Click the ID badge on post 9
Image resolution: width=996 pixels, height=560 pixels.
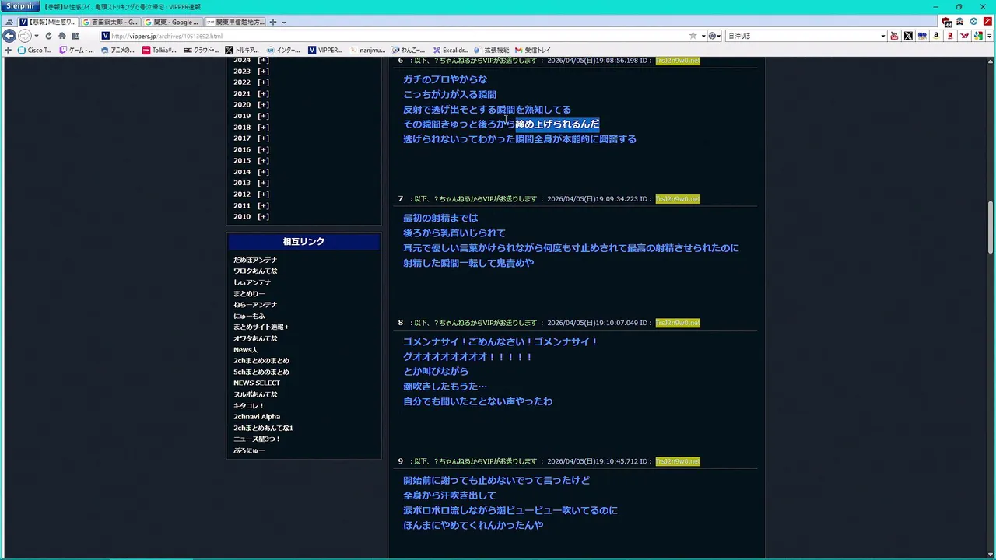pyautogui.click(x=678, y=461)
